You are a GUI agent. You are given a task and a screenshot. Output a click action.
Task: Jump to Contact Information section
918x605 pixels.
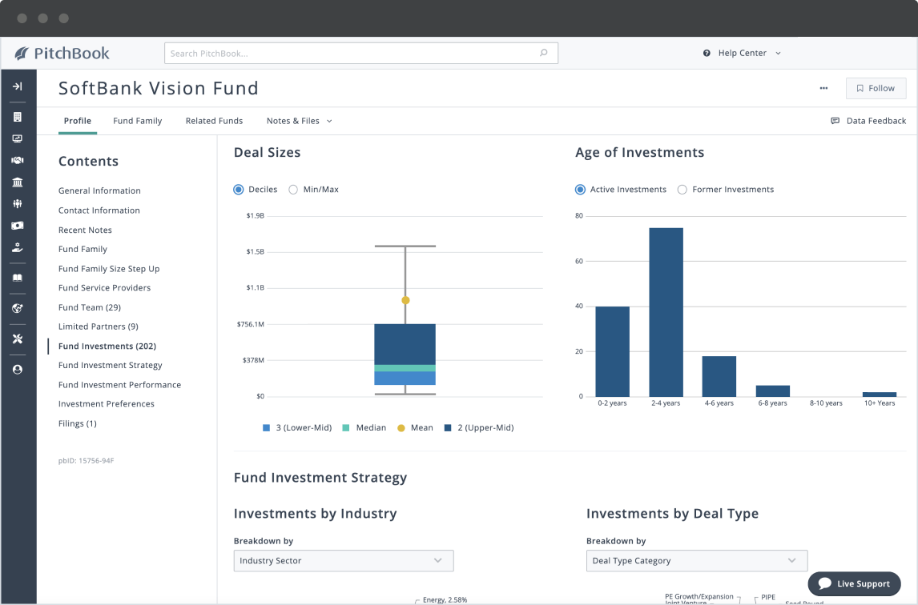(x=99, y=210)
